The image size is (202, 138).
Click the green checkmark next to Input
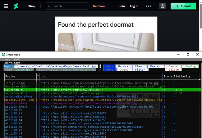[100, 66]
